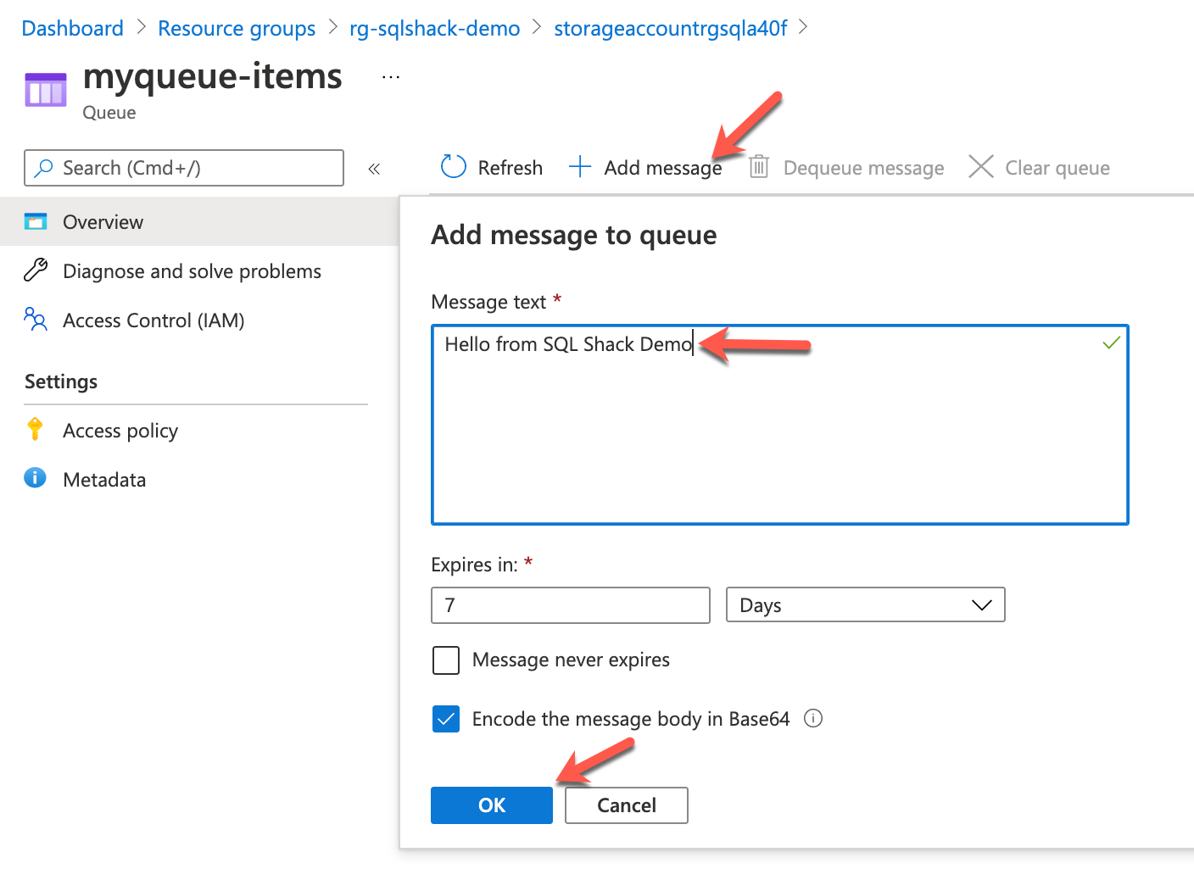
Task: Collapse the sidebar with the double chevron
Action: point(374,169)
